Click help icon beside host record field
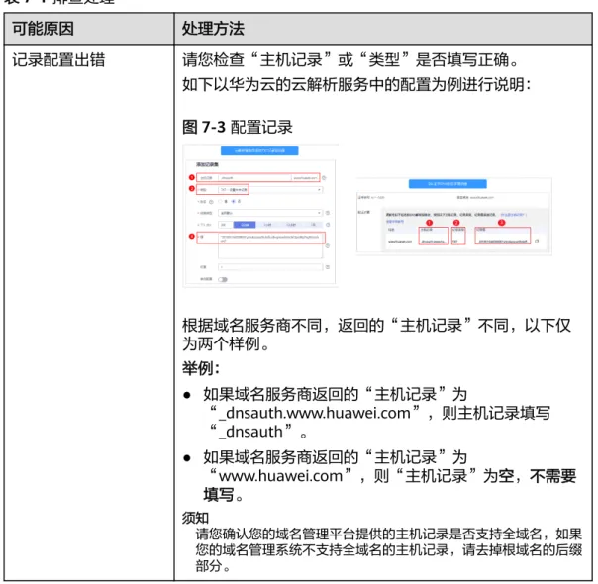 324,177
